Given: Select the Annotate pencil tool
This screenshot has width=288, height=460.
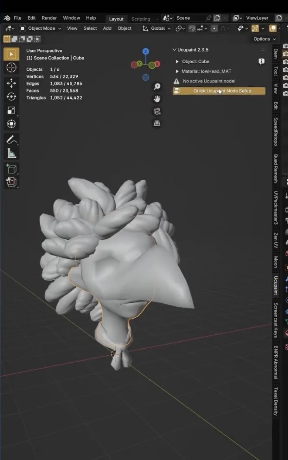Looking at the screenshot, I should coord(11,140).
